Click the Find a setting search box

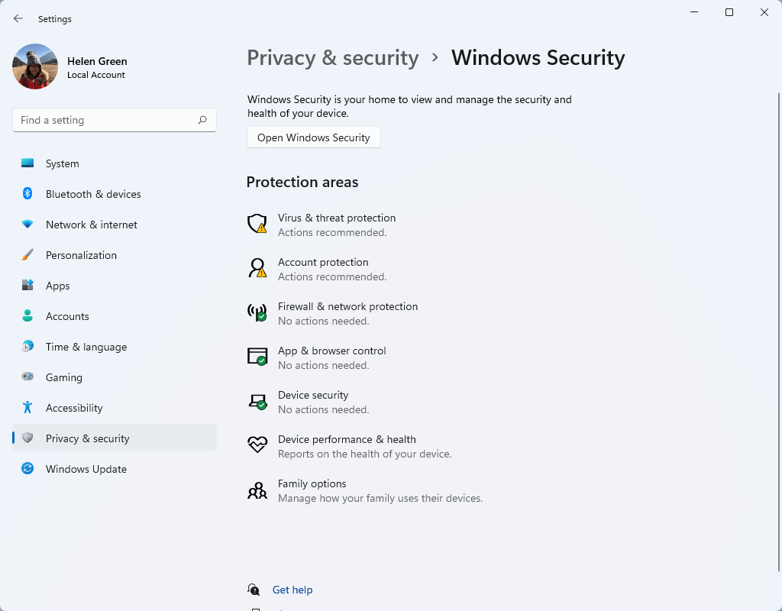(x=115, y=120)
